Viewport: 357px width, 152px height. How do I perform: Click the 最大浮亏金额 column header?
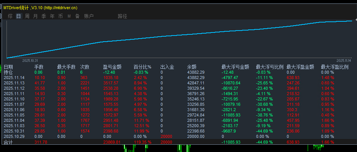[235, 67]
